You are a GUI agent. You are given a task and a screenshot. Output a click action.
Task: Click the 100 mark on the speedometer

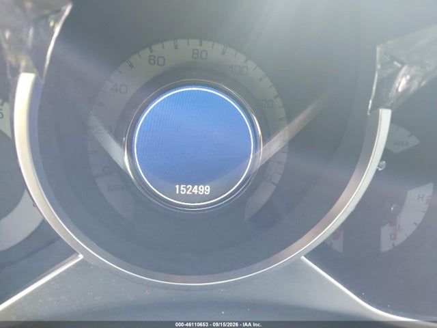[239, 70]
